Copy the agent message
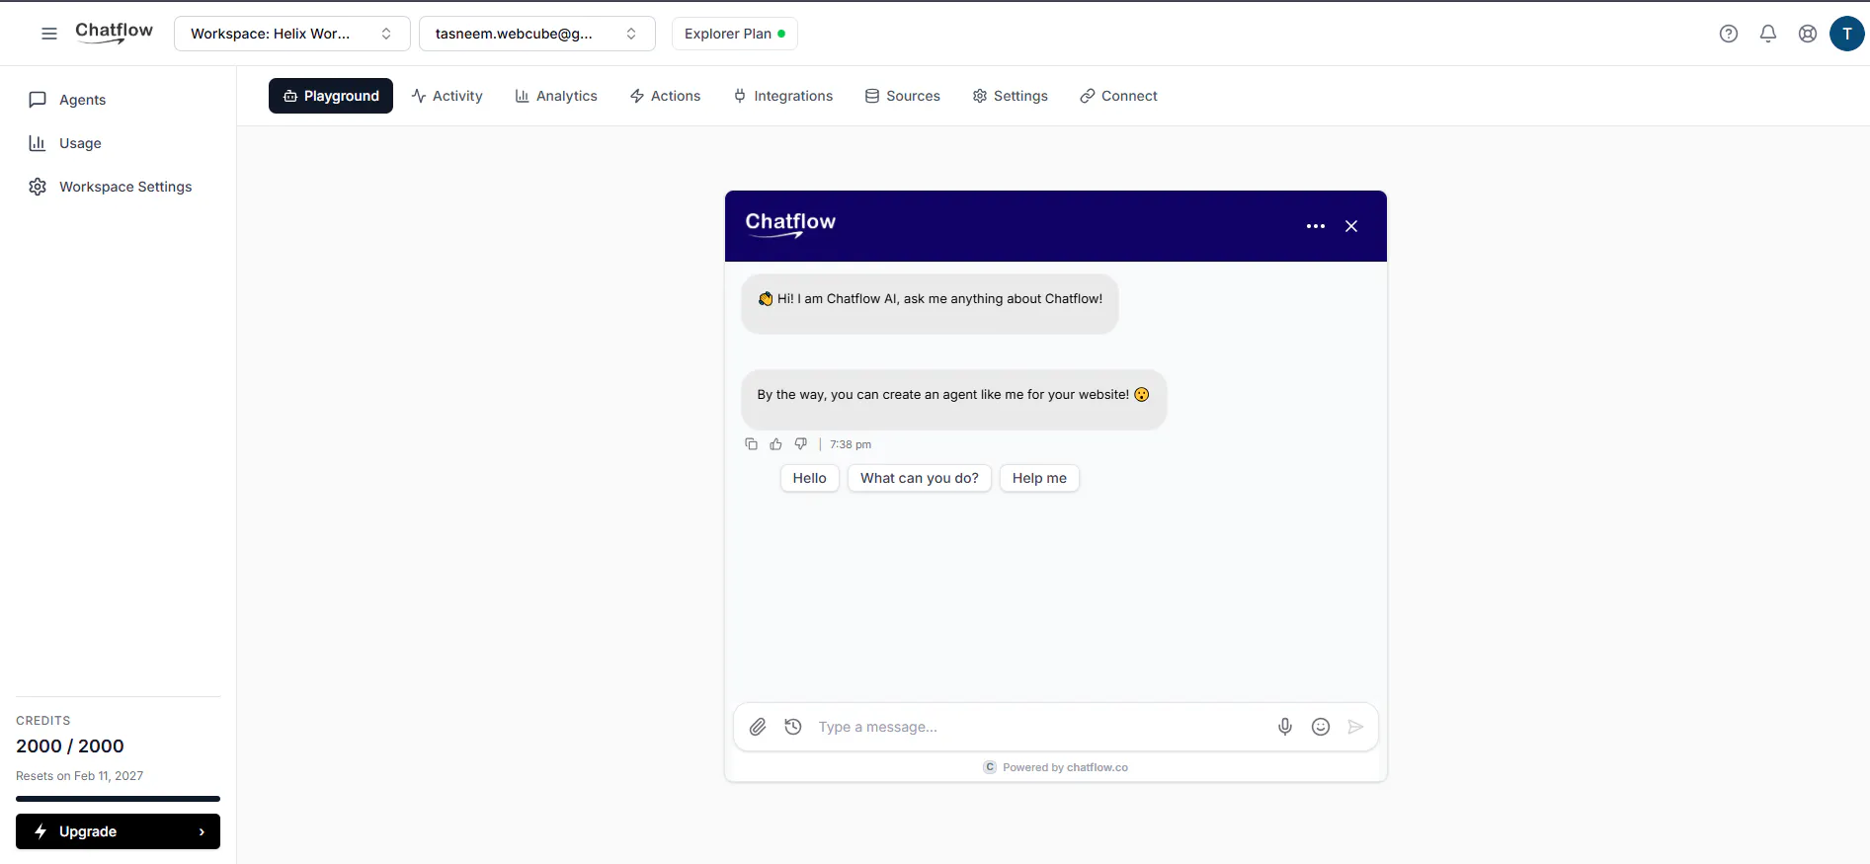 tap(752, 444)
